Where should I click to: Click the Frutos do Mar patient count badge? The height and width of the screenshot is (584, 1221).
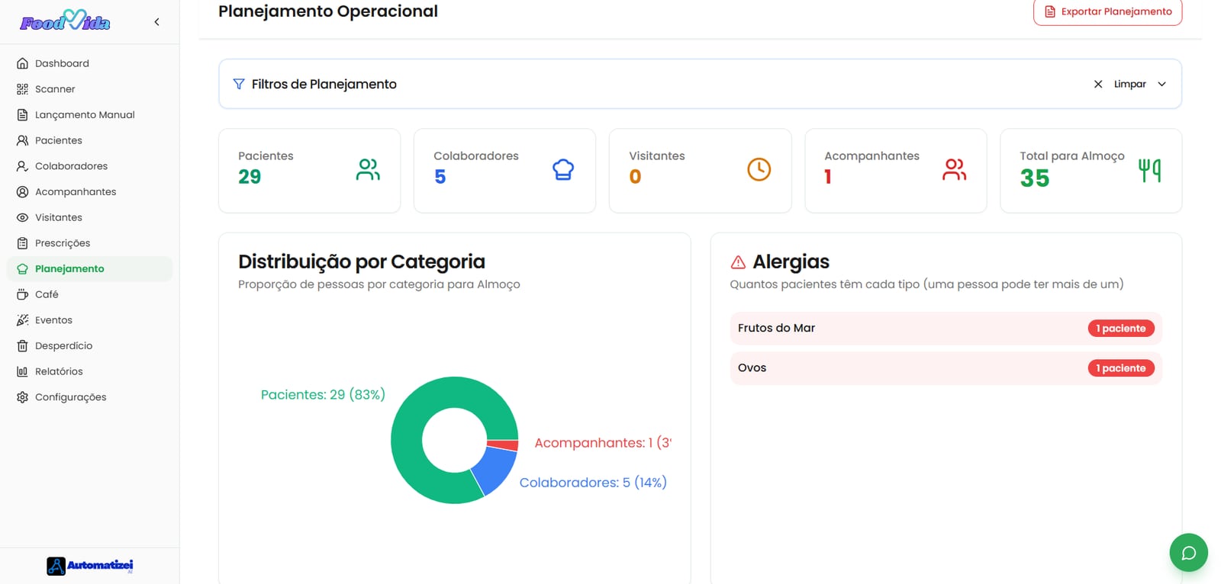(x=1121, y=329)
